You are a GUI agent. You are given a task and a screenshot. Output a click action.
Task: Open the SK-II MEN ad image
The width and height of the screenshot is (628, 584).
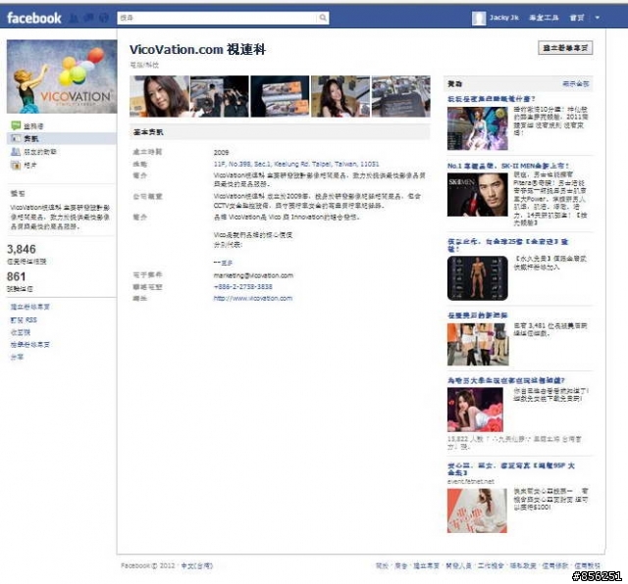[x=478, y=194]
